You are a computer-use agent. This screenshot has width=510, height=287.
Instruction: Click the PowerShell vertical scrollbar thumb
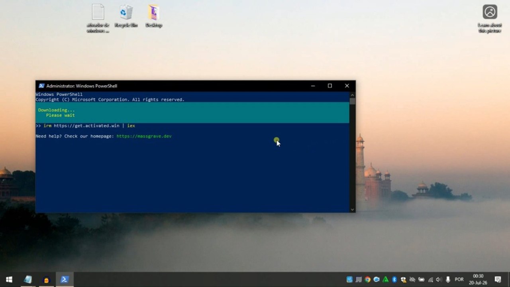[x=352, y=101]
